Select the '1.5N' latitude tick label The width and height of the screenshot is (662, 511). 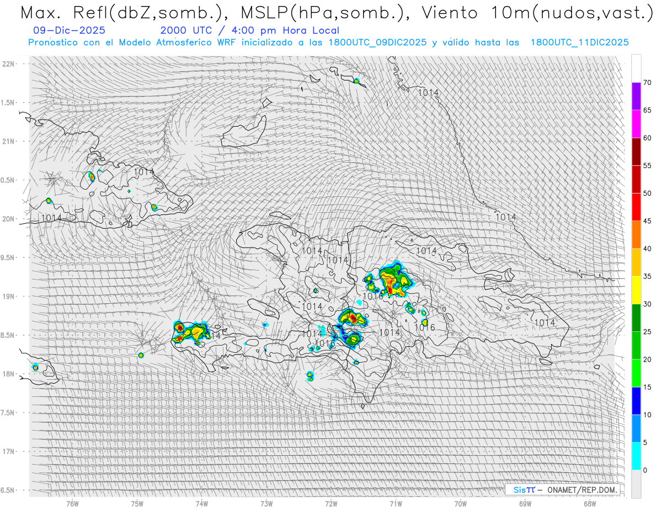coord(9,103)
